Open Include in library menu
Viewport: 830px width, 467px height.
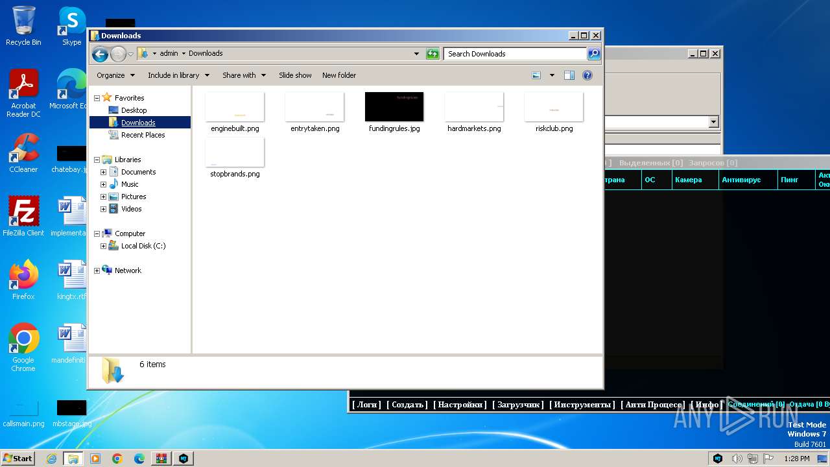(178, 75)
